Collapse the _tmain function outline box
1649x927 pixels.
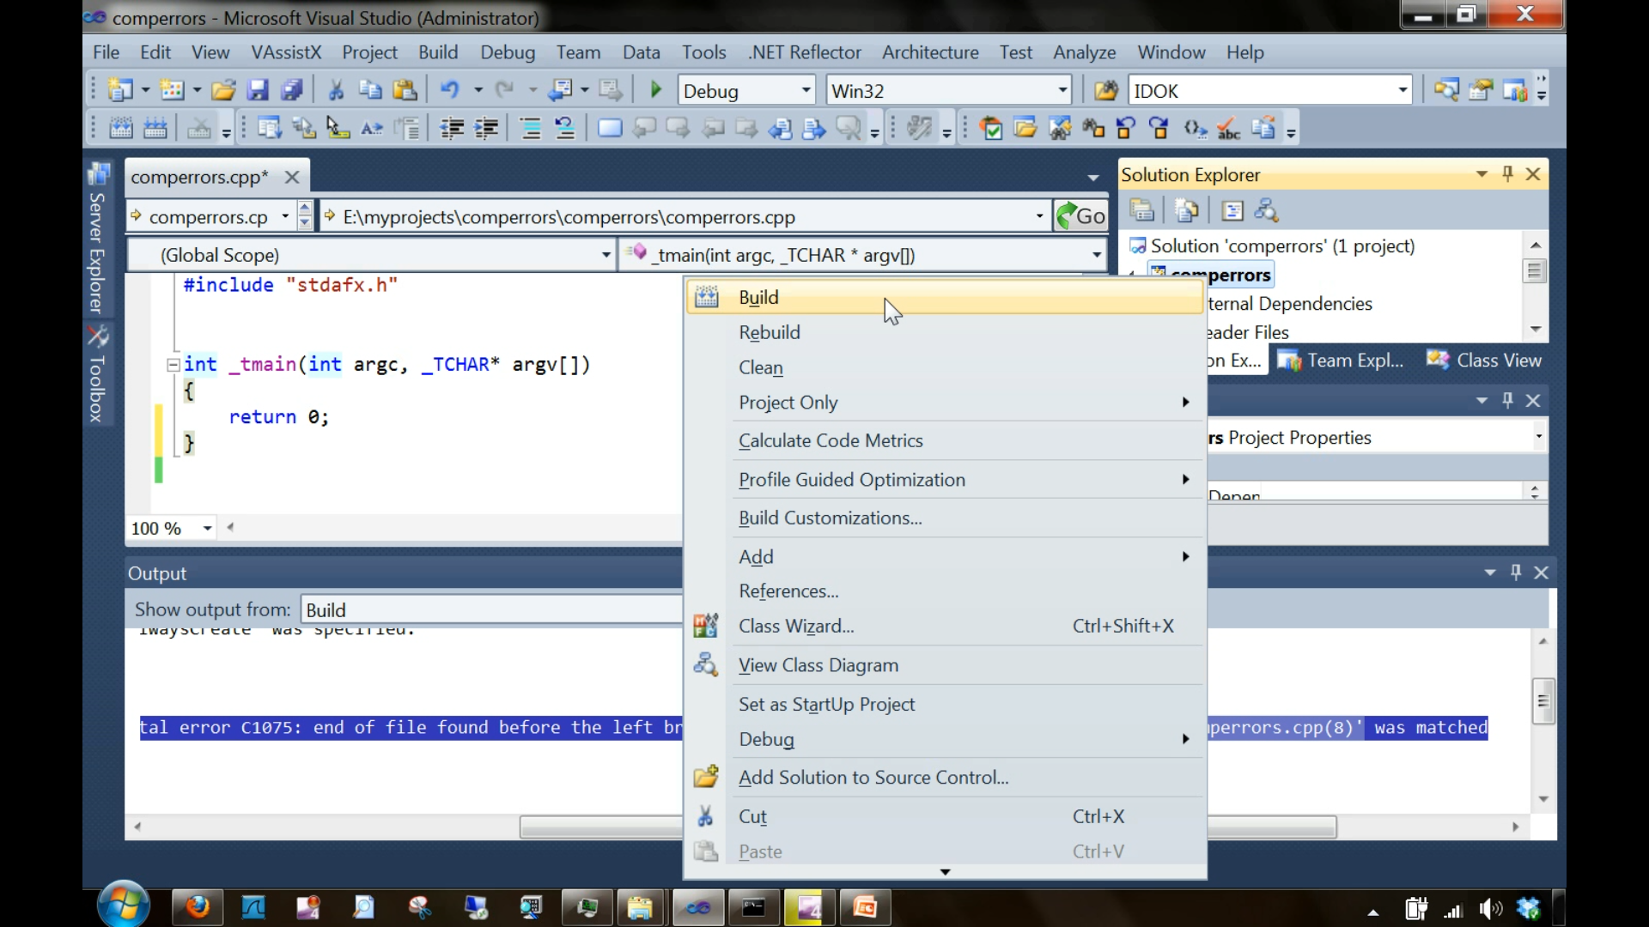tap(173, 365)
